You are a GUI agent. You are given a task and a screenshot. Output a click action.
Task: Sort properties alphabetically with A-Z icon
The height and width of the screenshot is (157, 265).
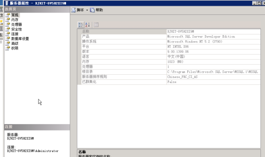tap(87, 25)
